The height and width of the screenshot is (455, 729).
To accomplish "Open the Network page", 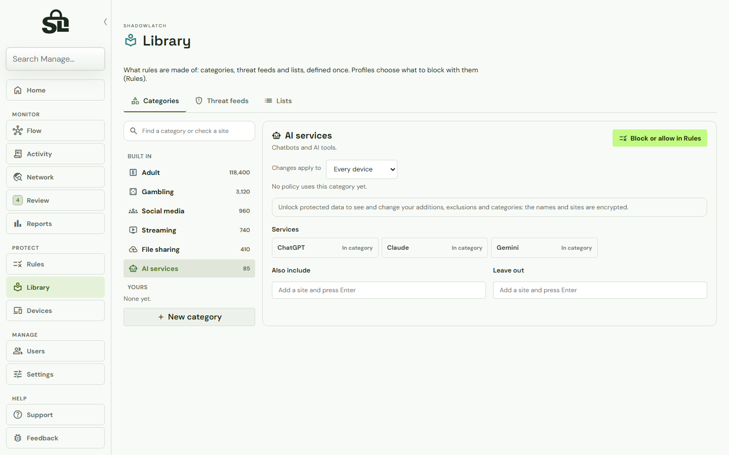I will click(55, 177).
